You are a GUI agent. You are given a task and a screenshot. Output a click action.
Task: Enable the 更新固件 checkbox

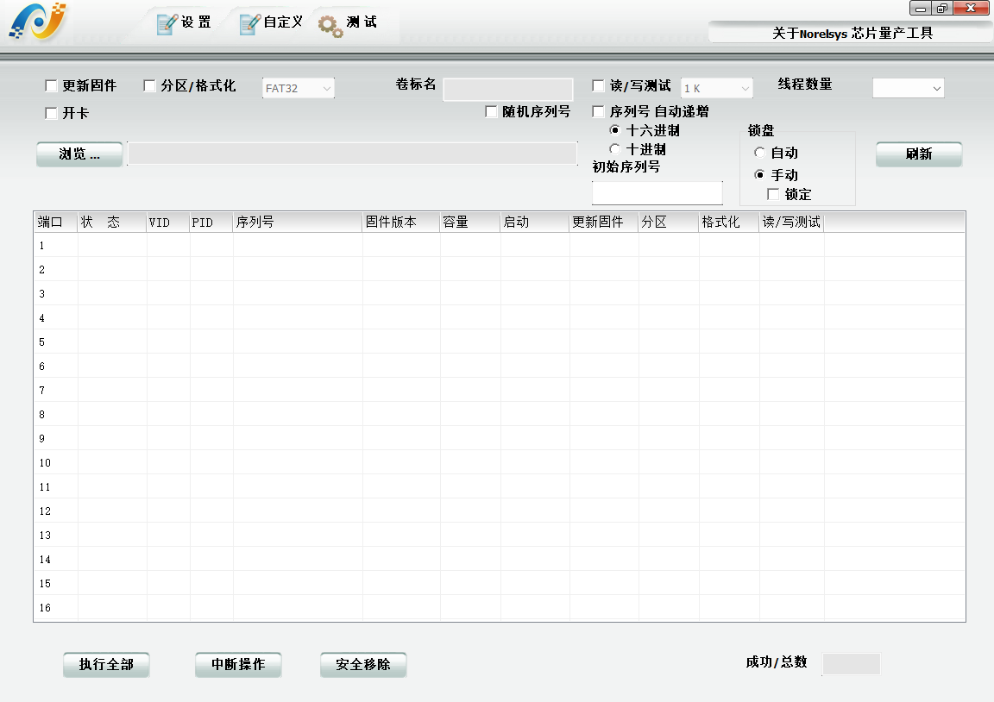coord(52,85)
